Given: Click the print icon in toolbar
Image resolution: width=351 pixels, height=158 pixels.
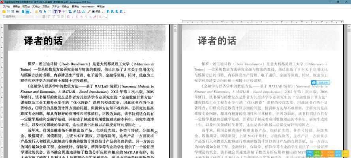Looking at the screenshot, I should [x=17, y=11].
